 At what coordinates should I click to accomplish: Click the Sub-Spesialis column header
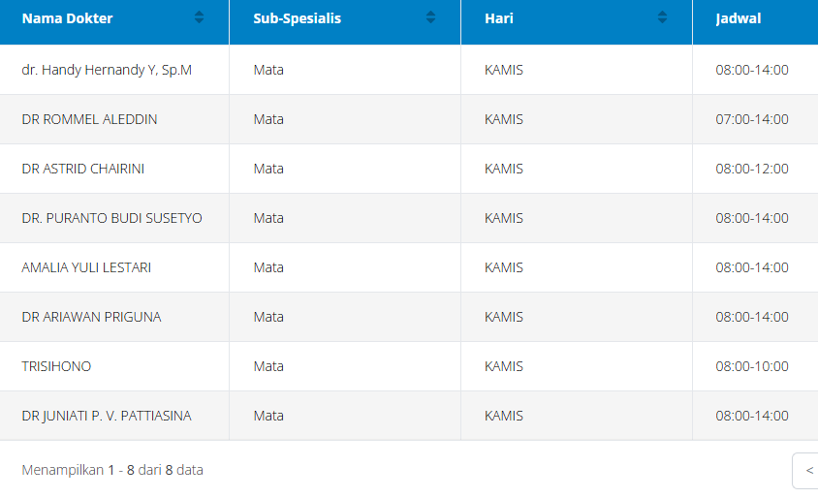298,18
